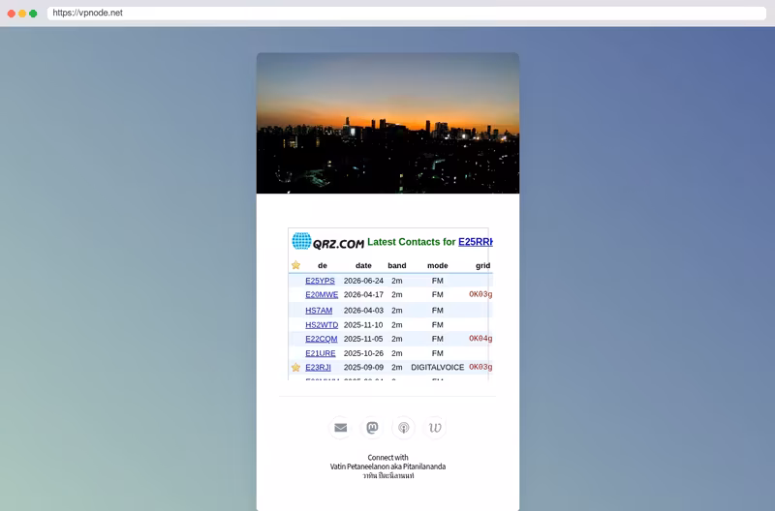Open the E25RRH callsign link in heading
The width and height of the screenshot is (775, 511).
tap(476, 242)
